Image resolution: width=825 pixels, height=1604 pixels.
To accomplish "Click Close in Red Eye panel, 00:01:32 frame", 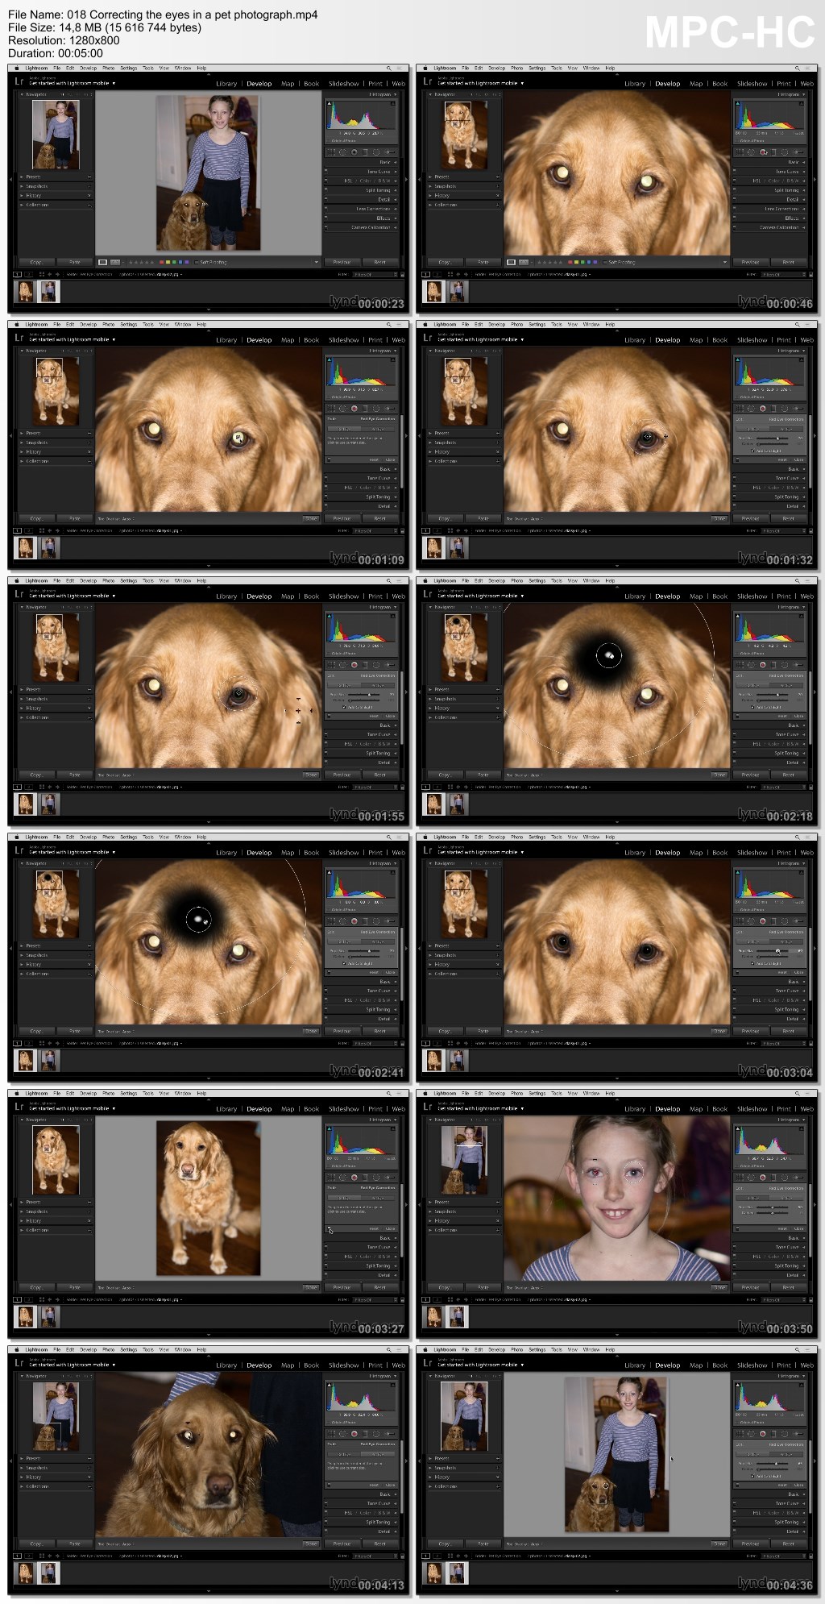I will point(798,459).
